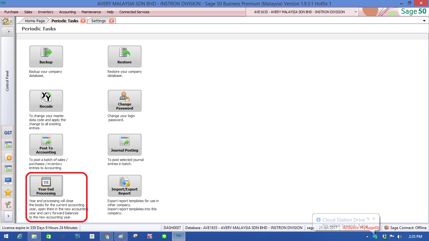The height and width of the screenshot is (241, 429).
Task: Open the company selector dropdown
Action: (x=356, y=12)
